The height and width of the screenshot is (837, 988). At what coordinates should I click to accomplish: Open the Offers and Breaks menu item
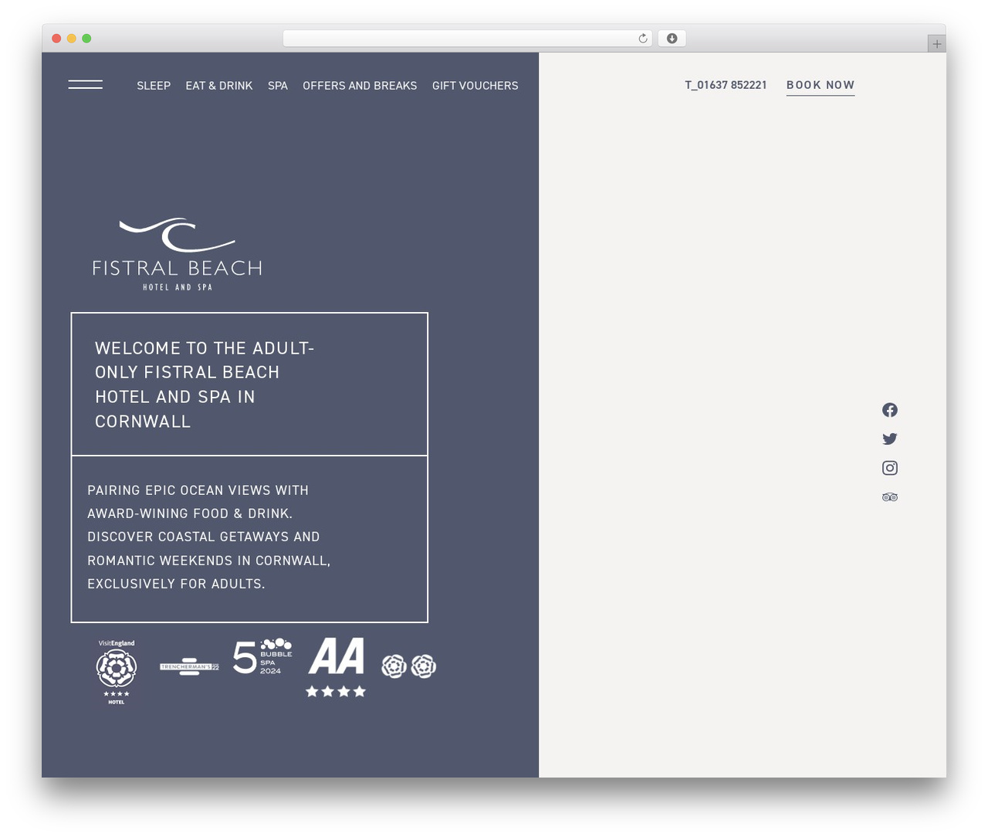[360, 86]
